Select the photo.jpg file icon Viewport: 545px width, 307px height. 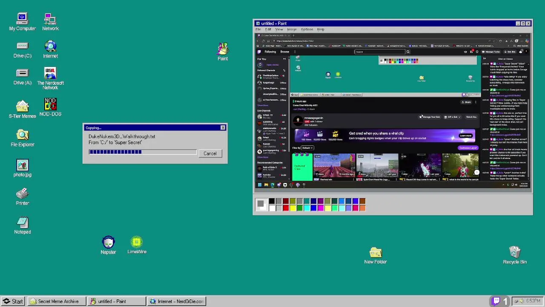pyautogui.click(x=22, y=168)
